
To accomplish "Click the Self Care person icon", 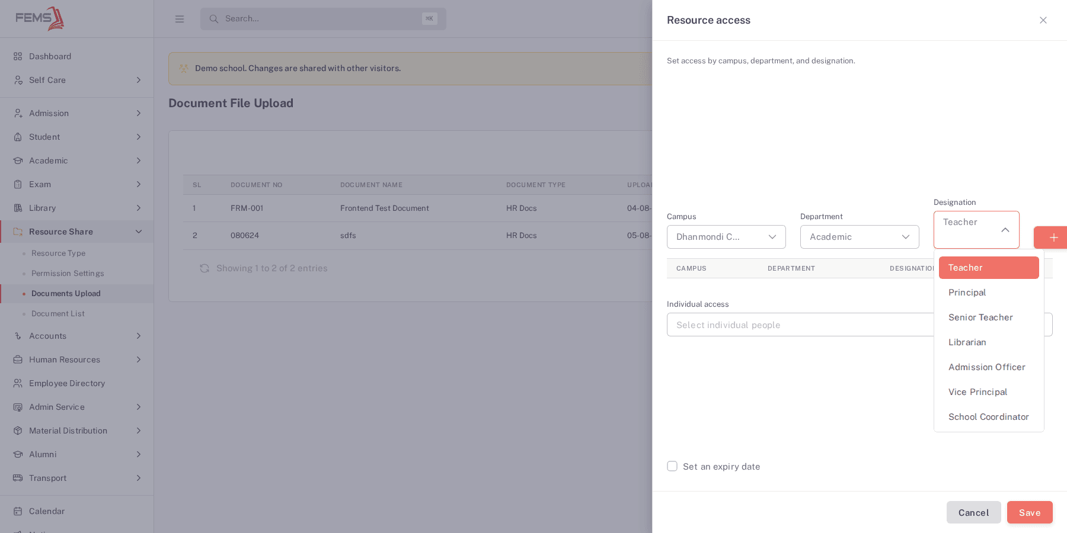I will pos(18,80).
